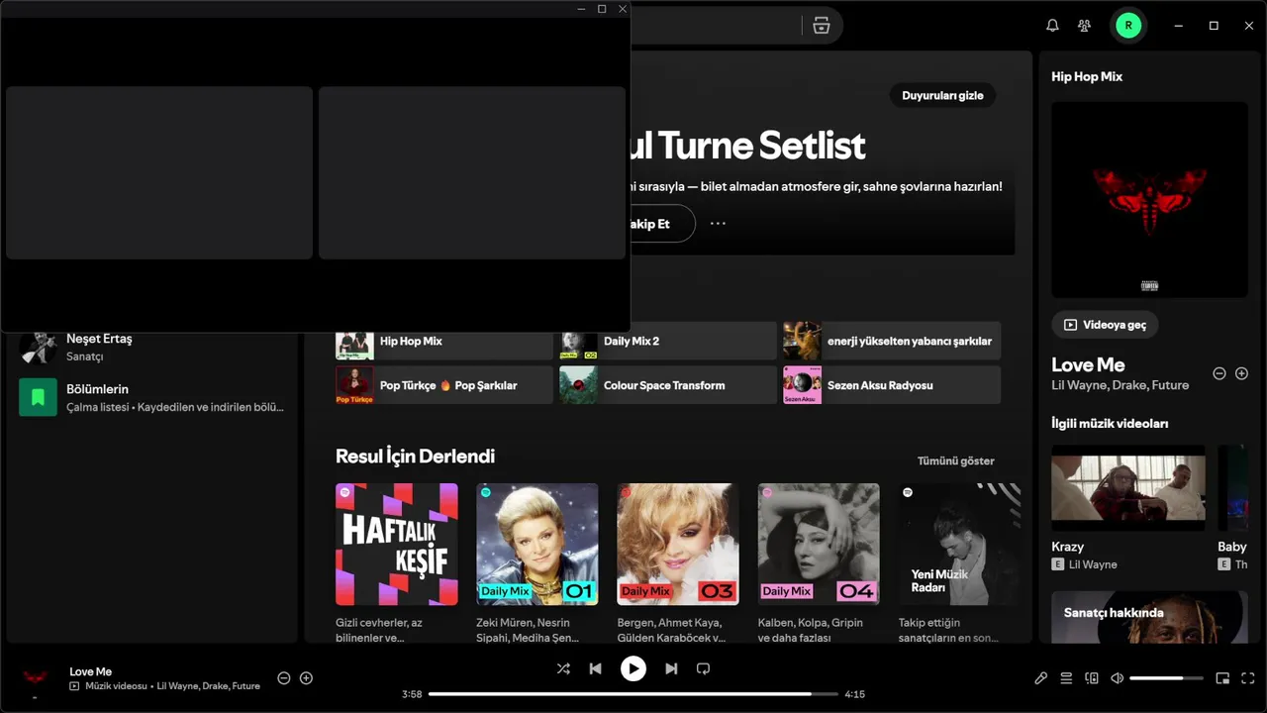Mute with the volume speaker icon
The image size is (1267, 713).
pyautogui.click(x=1117, y=678)
